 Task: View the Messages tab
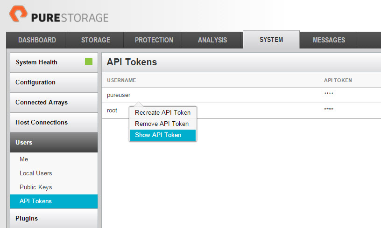(x=329, y=40)
